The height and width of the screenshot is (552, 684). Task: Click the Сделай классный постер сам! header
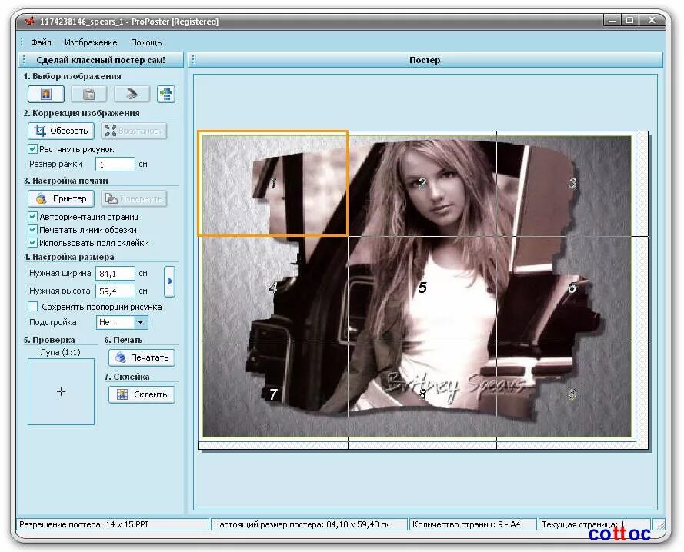101,60
